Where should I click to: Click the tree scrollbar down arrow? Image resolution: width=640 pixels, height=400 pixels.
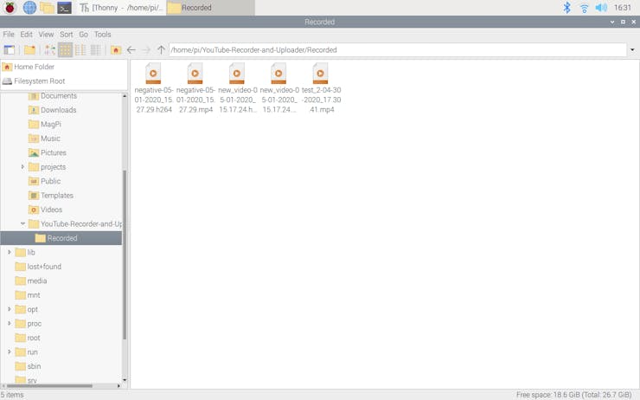(x=125, y=380)
